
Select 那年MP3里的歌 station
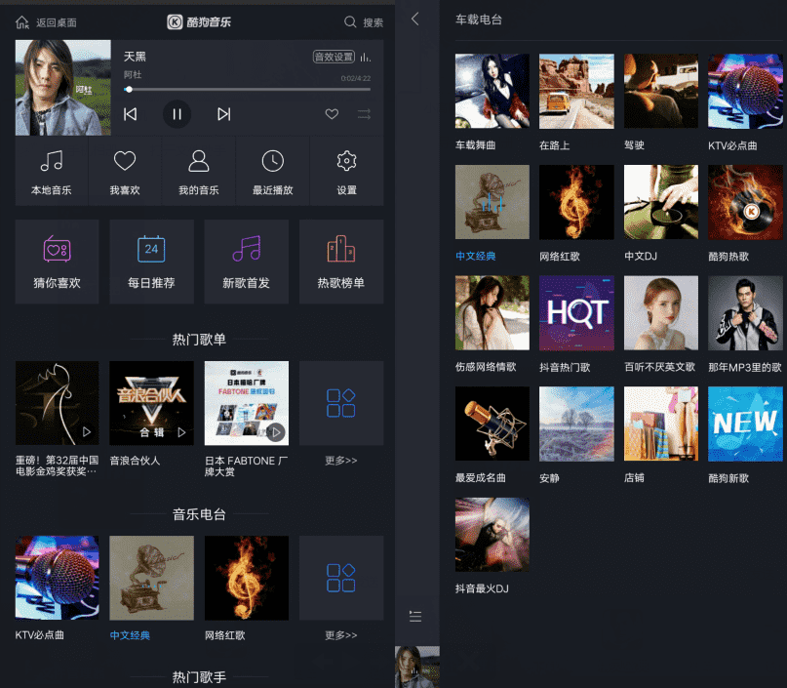pyautogui.click(x=745, y=313)
